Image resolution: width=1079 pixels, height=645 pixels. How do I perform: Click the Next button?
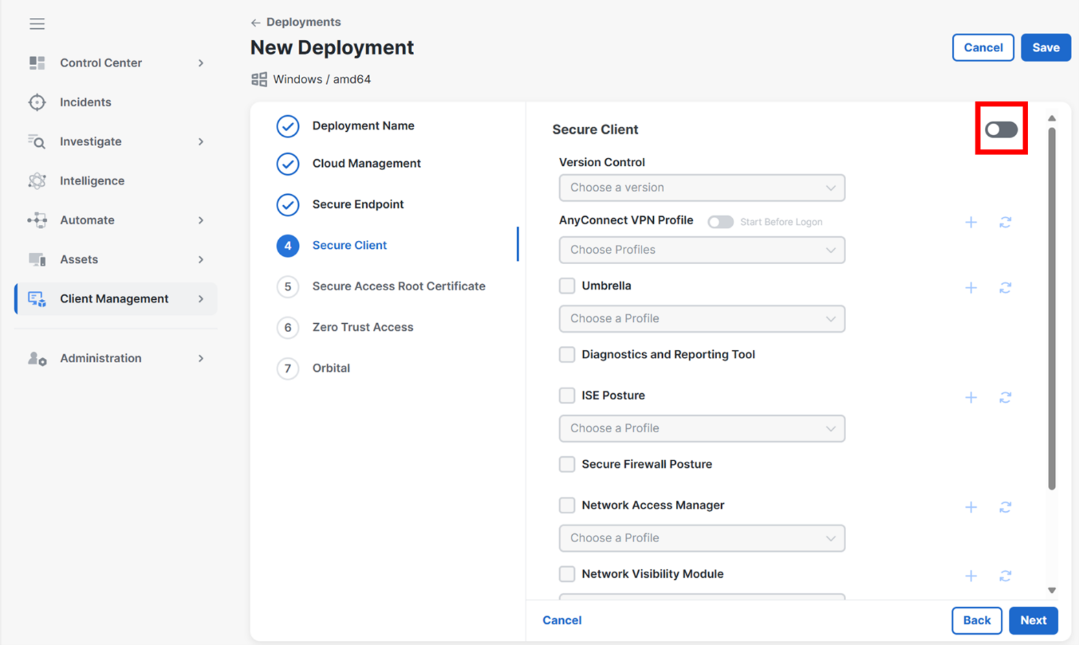pos(1032,620)
